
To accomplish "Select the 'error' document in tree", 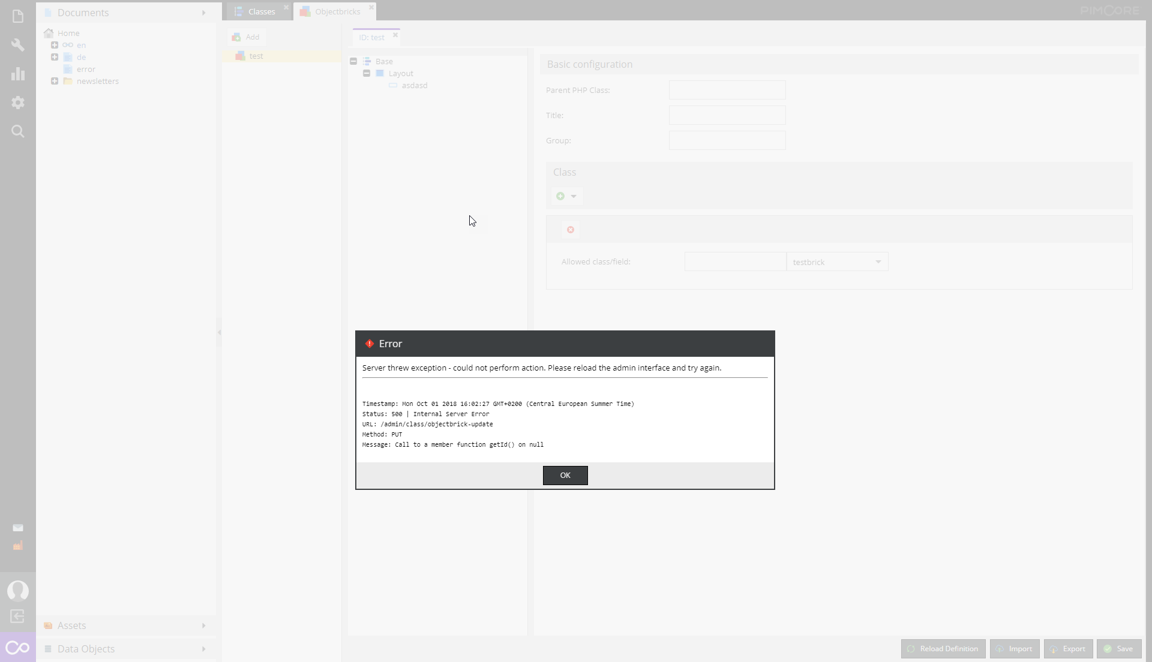I will (x=86, y=69).
